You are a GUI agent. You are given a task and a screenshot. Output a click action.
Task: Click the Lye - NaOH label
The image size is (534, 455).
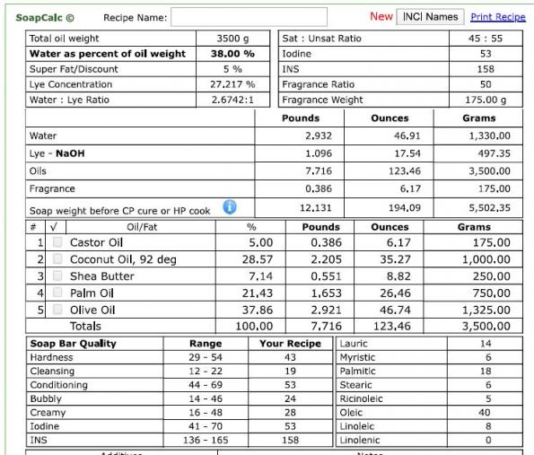point(57,153)
